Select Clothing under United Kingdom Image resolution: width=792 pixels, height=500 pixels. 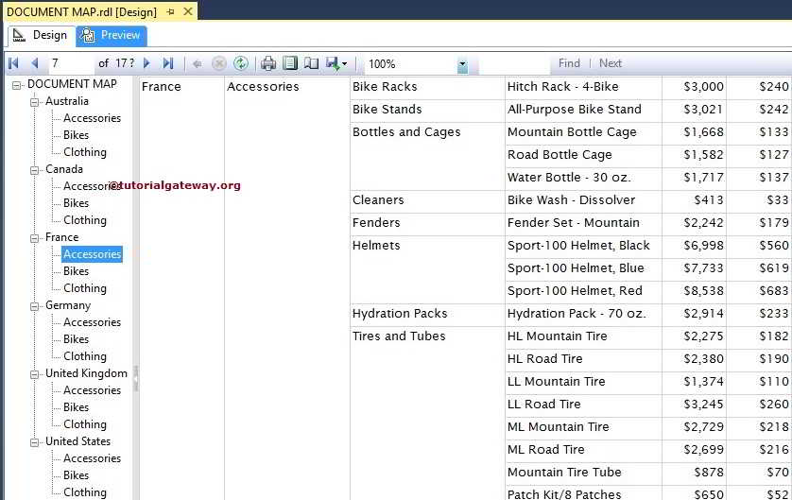coord(85,424)
